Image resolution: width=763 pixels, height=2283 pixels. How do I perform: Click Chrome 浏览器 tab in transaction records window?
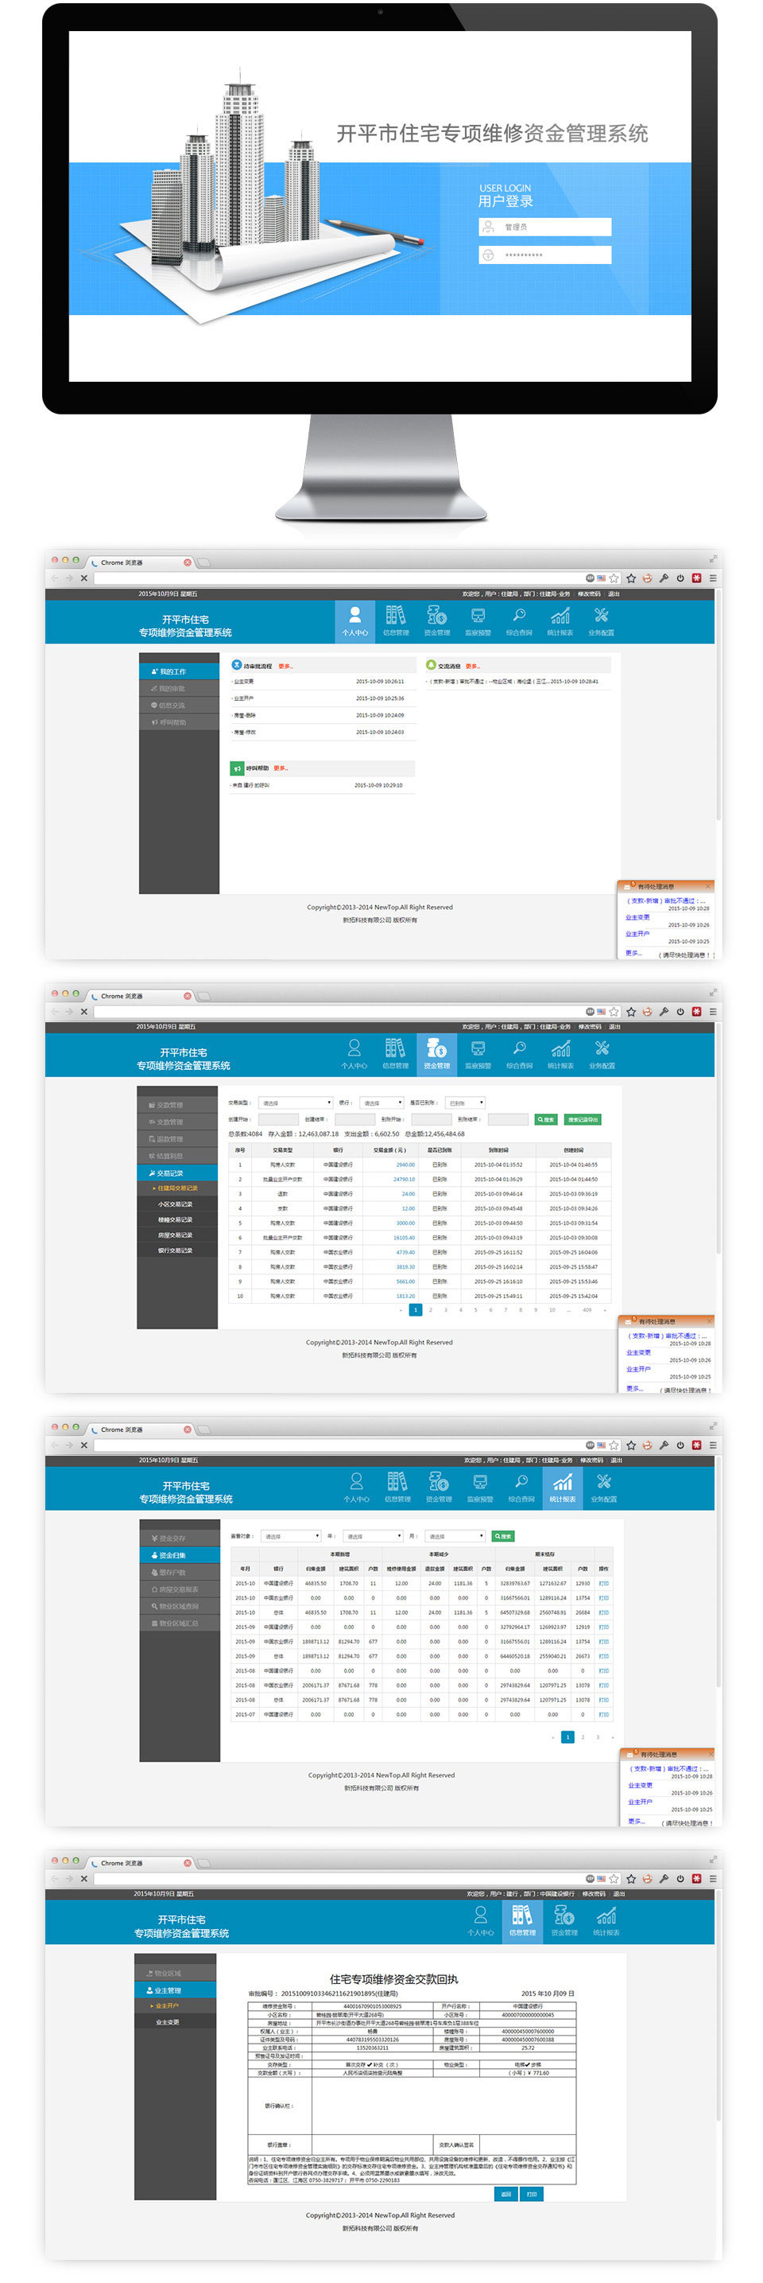tap(140, 995)
